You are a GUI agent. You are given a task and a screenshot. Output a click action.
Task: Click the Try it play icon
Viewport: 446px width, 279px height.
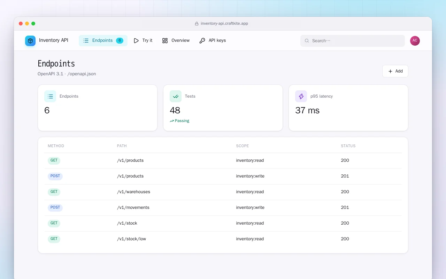(x=136, y=40)
